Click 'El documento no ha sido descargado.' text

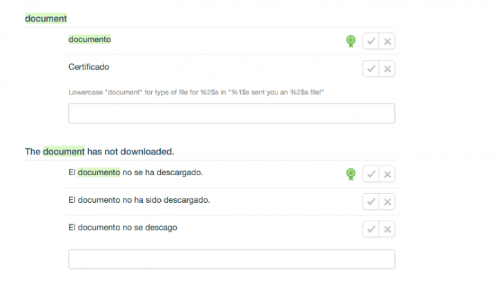[139, 199]
